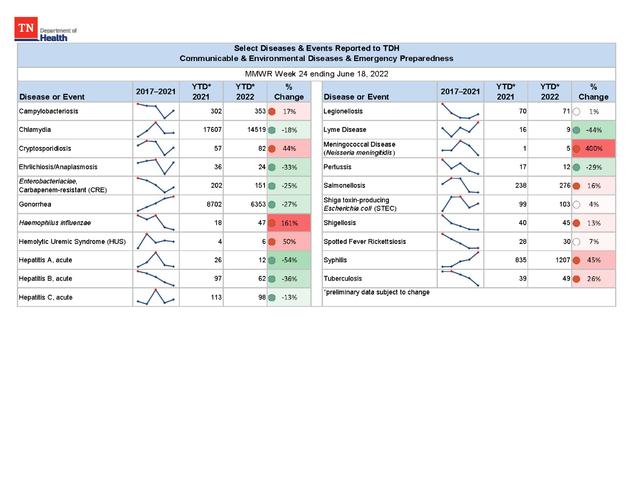Select the empty circle in the Spotted Fever Rickettsiosis row
Viewport: 634px width, 484px height.
[577, 242]
